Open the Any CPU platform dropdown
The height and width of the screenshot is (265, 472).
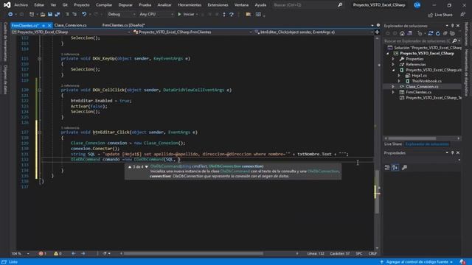pos(156,14)
